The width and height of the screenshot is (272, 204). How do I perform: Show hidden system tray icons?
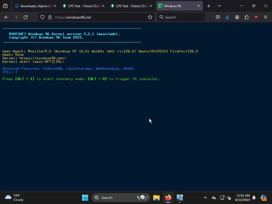[205, 198]
